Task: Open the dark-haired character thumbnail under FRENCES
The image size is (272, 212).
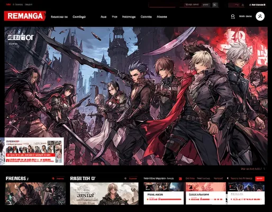Action: [35, 193]
